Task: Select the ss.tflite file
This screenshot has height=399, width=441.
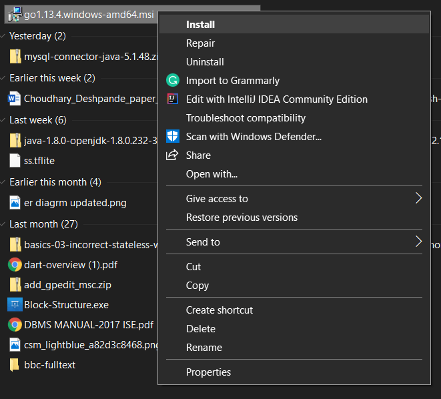Action: click(x=40, y=160)
